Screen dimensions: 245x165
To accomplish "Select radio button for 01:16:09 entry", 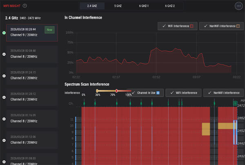I will 4,119.
